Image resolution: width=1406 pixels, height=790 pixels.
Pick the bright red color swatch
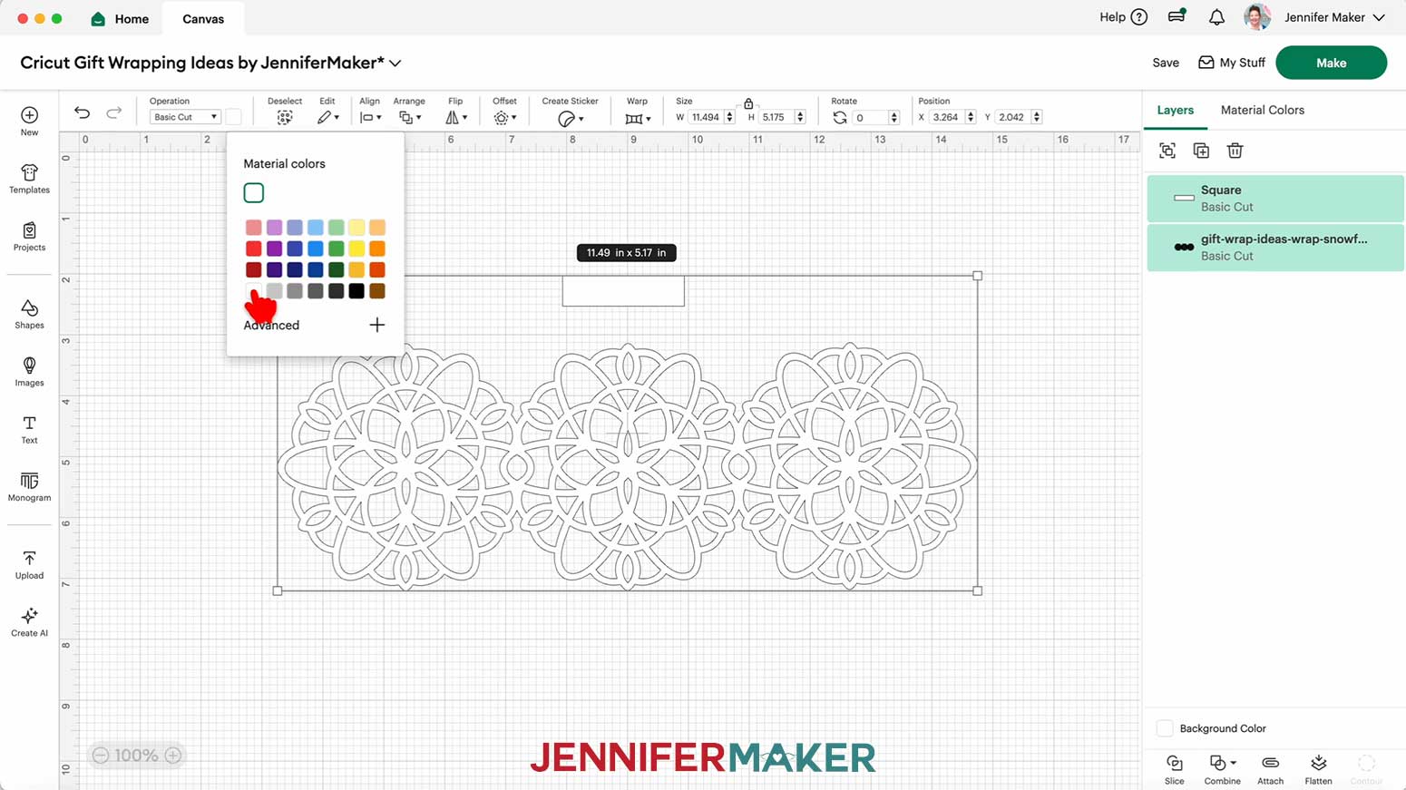(x=254, y=249)
